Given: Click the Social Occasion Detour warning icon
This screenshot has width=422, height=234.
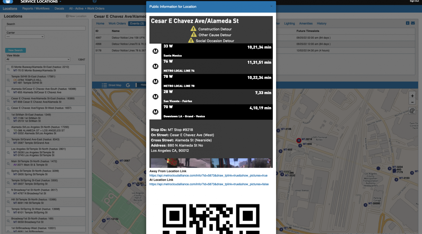Looking at the screenshot, I should tap(191, 40).
